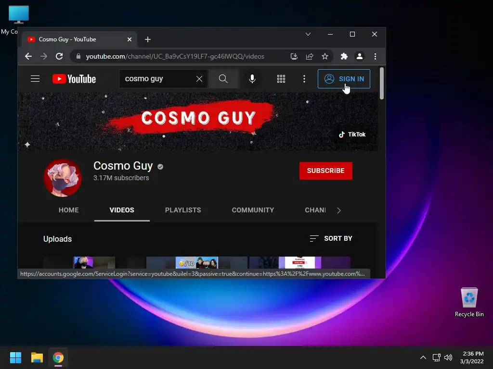Open YouTube apps grid icon

pos(281,79)
